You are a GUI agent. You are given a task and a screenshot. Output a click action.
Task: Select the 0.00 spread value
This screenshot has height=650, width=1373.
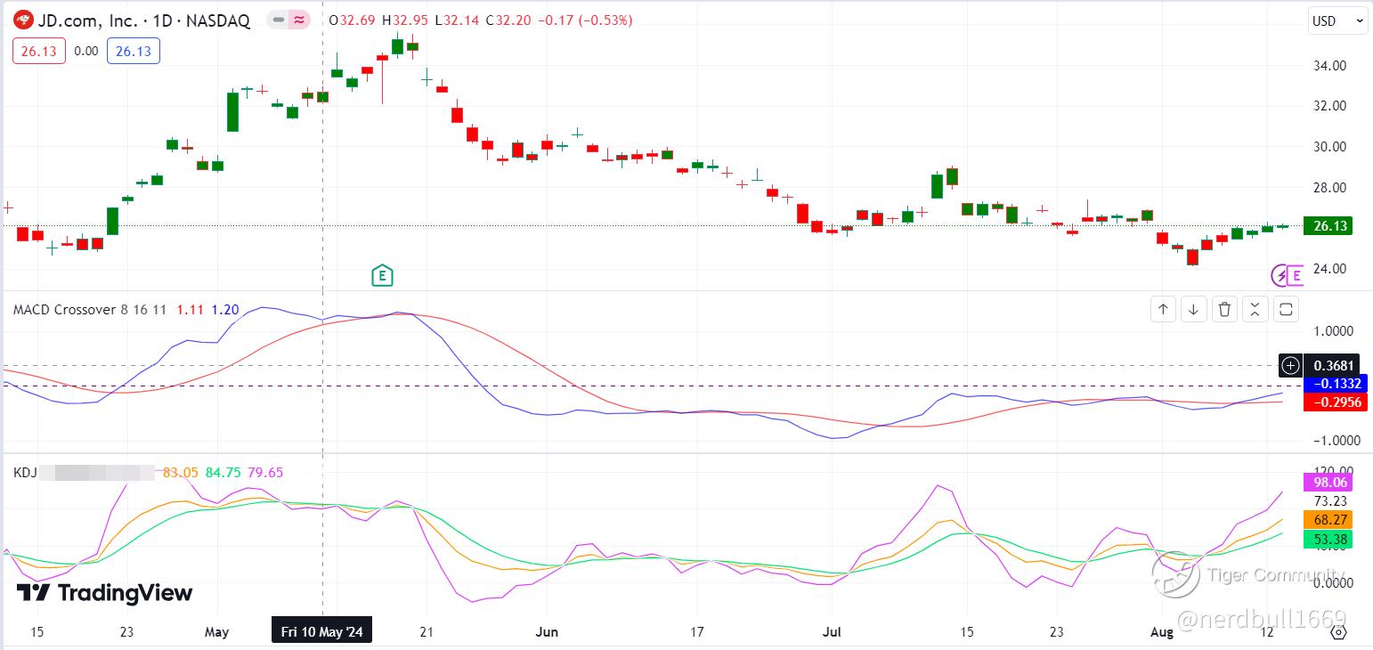[x=86, y=51]
